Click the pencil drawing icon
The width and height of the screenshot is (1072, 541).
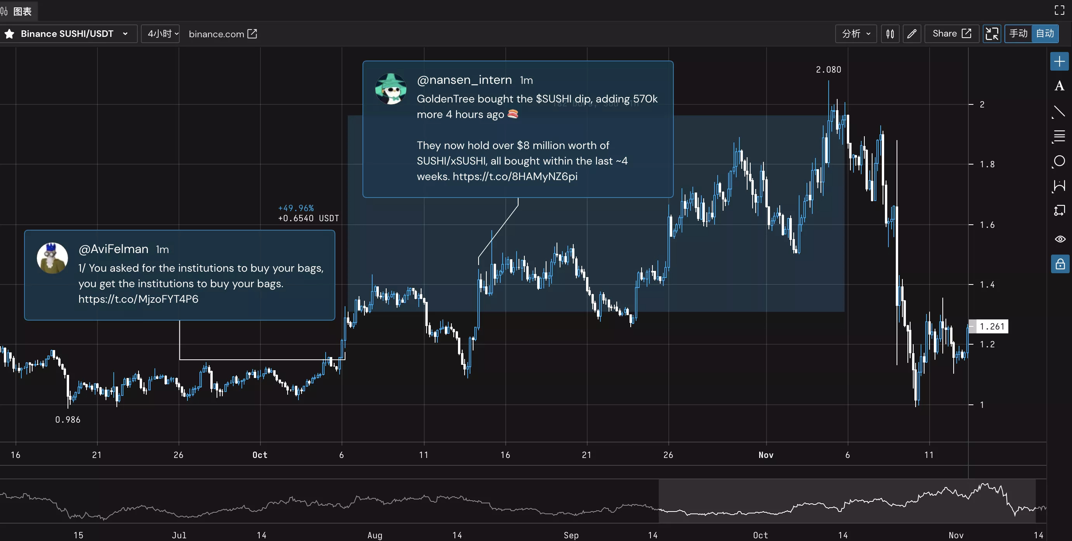[911, 34]
